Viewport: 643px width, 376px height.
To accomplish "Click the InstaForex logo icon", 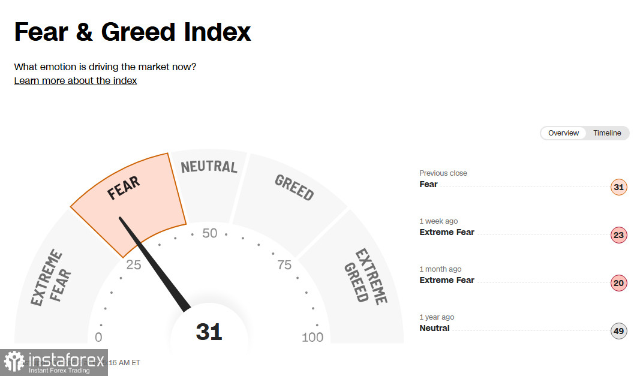I will click(x=14, y=362).
